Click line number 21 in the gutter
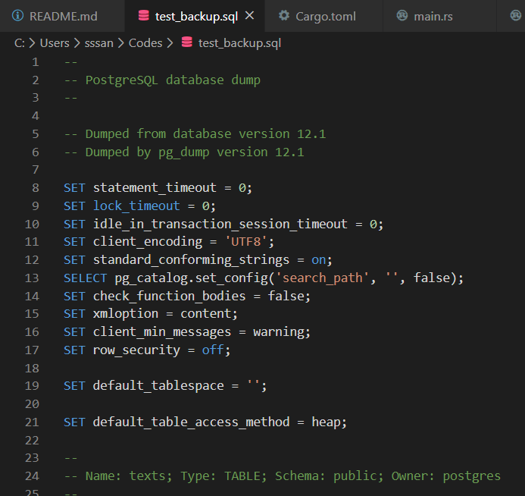Image resolution: width=525 pixels, height=496 pixels. [31, 422]
